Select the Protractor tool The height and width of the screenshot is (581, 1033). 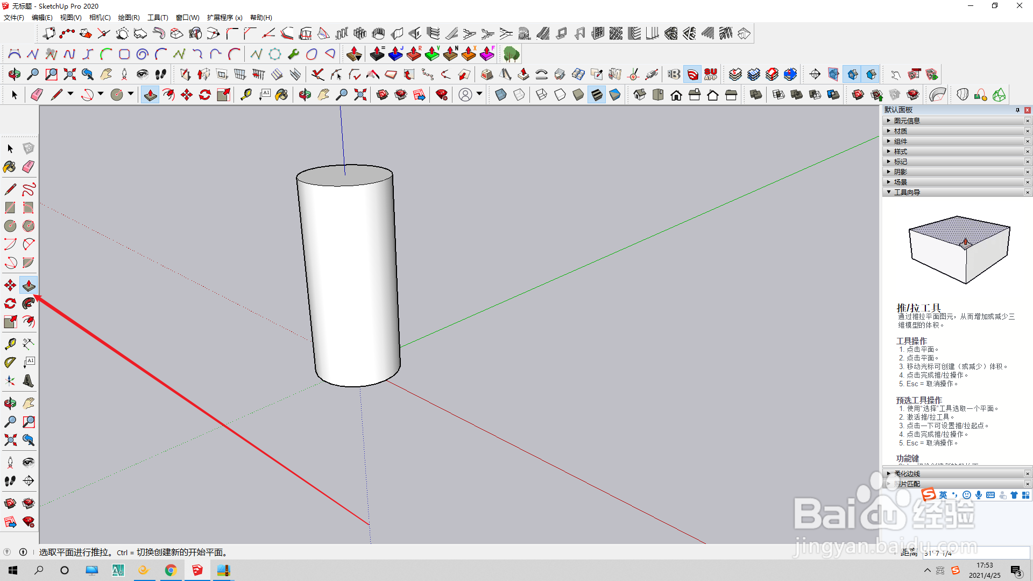click(10, 362)
